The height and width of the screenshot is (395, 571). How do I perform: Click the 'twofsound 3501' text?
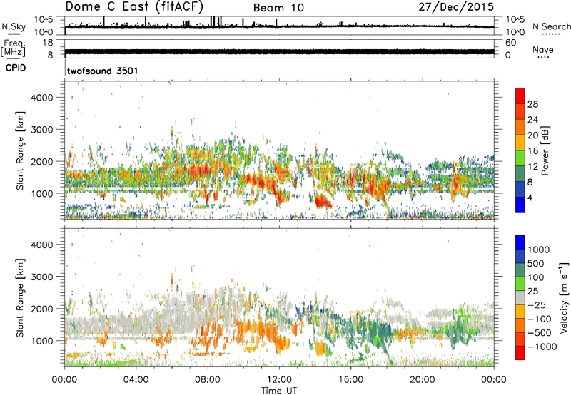(x=102, y=71)
